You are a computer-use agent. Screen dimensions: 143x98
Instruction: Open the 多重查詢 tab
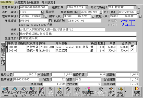click(x=34, y=3)
